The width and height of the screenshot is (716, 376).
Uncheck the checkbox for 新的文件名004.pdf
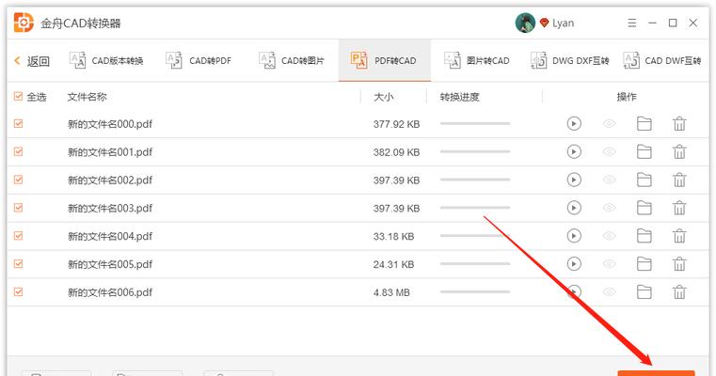coord(18,236)
